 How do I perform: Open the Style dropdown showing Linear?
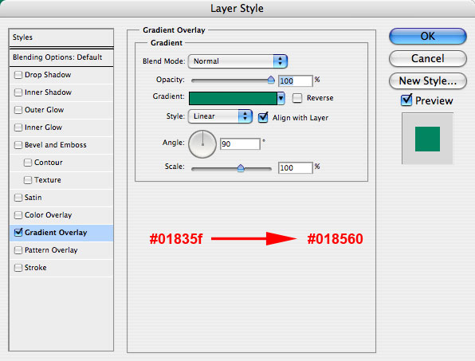click(x=220, y=116)
